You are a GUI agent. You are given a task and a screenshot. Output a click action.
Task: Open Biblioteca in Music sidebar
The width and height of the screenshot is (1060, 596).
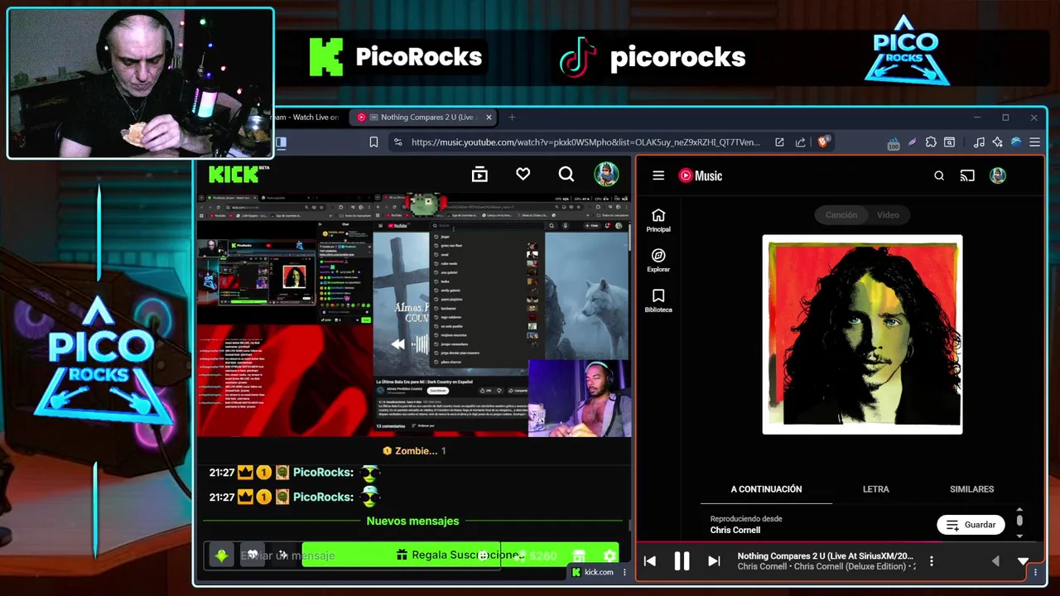click(x=658, y=301)
